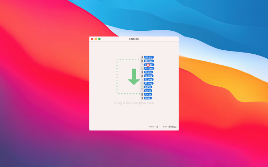Select the 232.jpg file label
The height and width of the screenshot is (167, 268).
(149, 61)
